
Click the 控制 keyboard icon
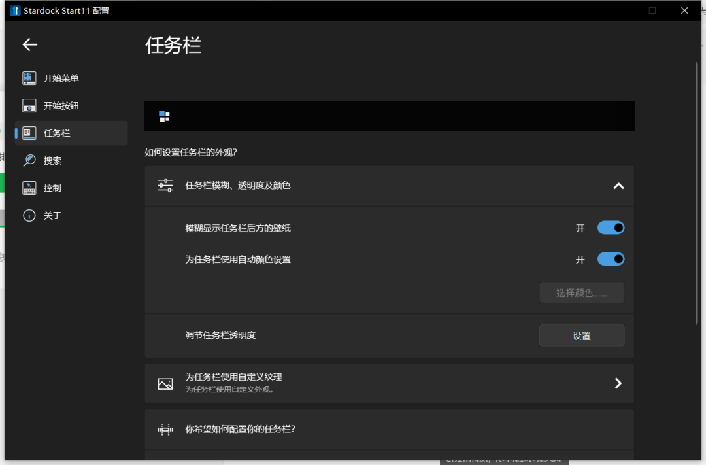(x=29, y=188)
